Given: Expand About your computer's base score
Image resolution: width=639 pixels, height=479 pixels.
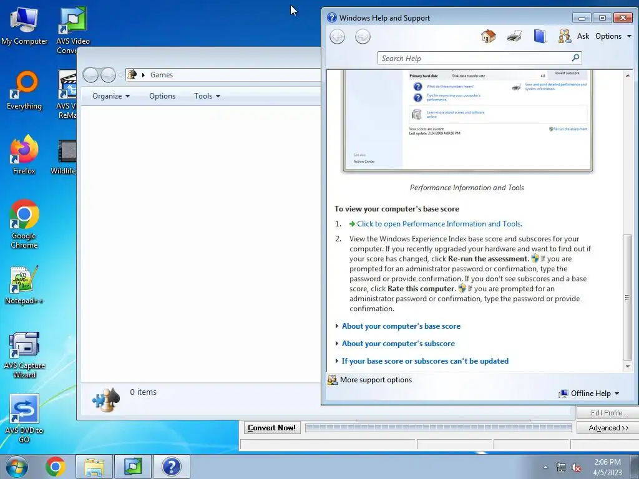Looking at the screenshot, I should (401, 326).
